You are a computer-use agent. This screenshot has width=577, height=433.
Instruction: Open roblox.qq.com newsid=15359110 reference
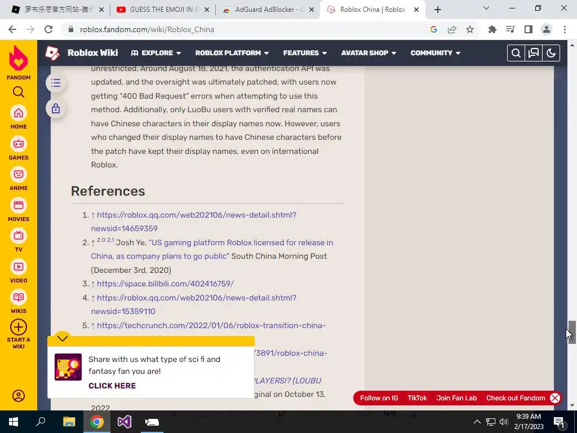point(194,304)
